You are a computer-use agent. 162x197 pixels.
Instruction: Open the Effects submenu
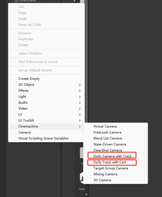point(46,91)
